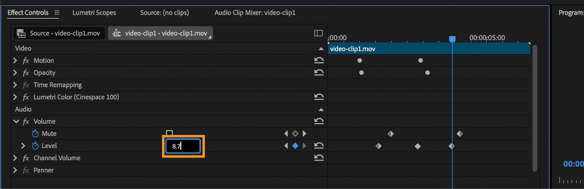Click the Program monitor panel title
584x189 pixels.
click(x=571, y=13)
